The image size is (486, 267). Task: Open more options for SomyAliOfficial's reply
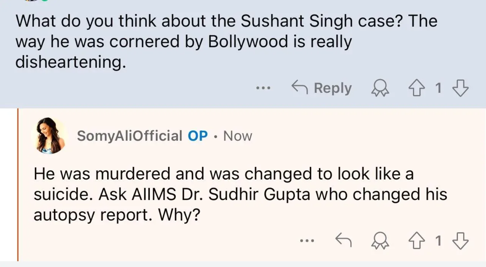[x=307, y=241]
